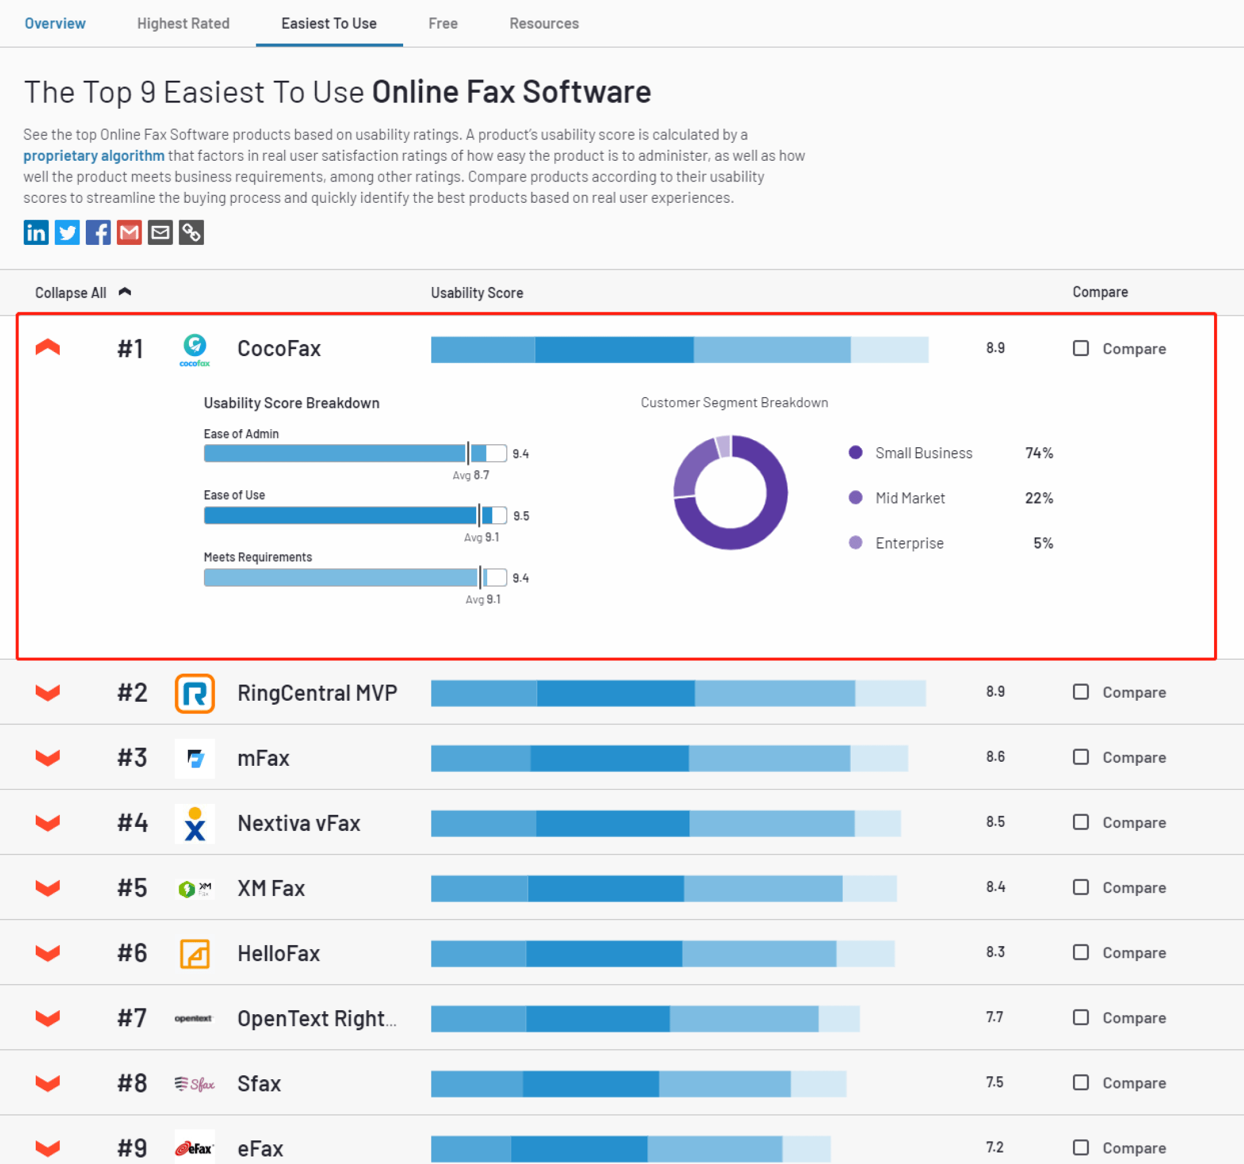This screenshot has height=1164, width=1244.
Task: Expand Sfax row chevron
Action: click(x=48, y=1083)
